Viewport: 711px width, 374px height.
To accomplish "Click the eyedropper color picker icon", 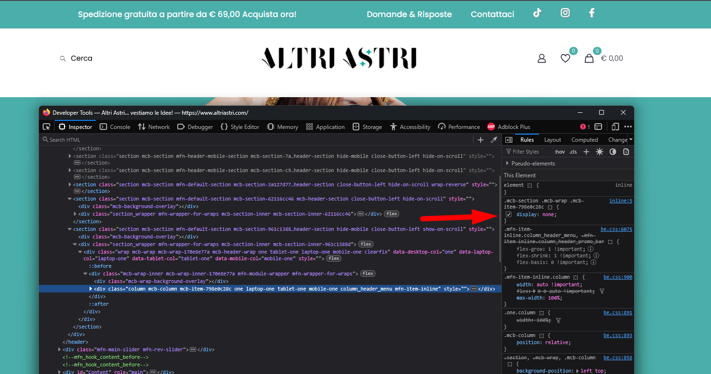I will [x=494, y=140].
